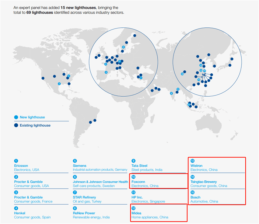Click marker 1 on the USA map

pyautogui.click(x=59, y=84)
